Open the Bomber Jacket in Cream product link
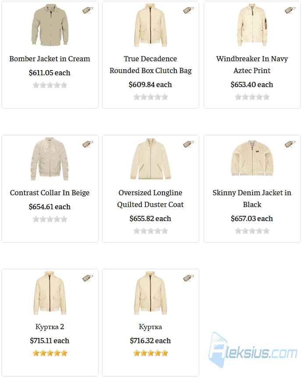This screenshot has width=303, height=380. [x=49, y=59]
